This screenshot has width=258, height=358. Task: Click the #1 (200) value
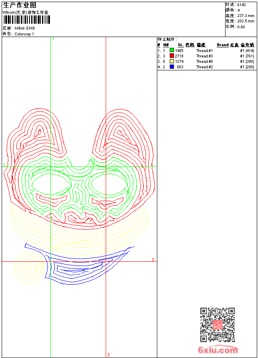click(x=247, y=67)
